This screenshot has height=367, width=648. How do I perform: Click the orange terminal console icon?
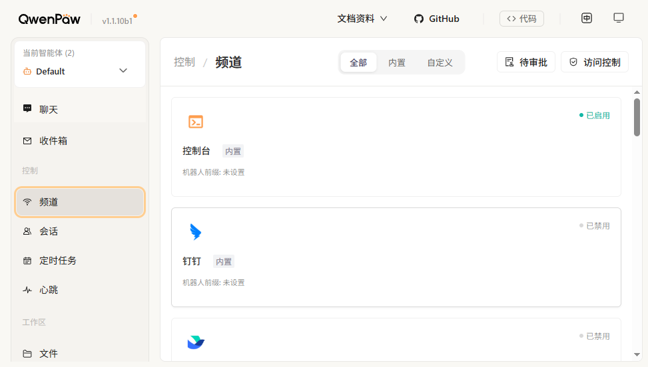(196, 122)
